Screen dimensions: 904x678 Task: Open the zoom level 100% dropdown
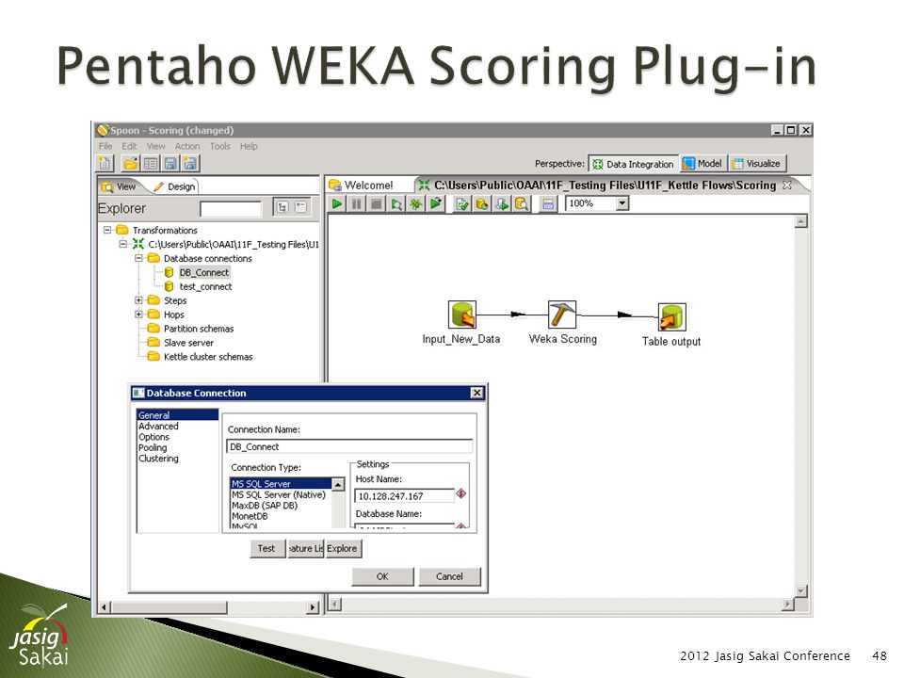[x=622, y=203]
